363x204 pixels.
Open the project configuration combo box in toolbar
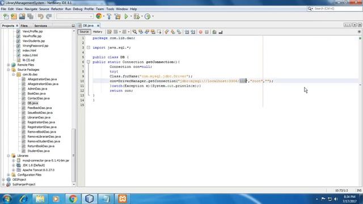[75, 16]
